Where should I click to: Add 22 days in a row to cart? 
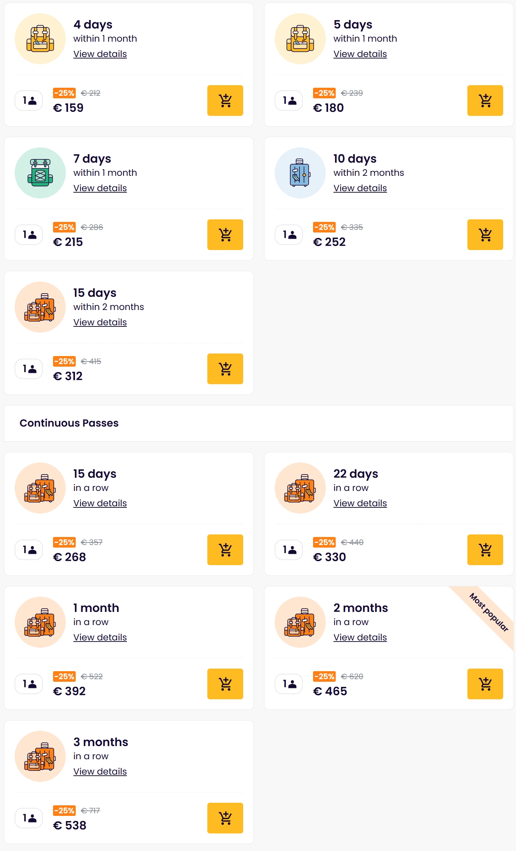485,550
